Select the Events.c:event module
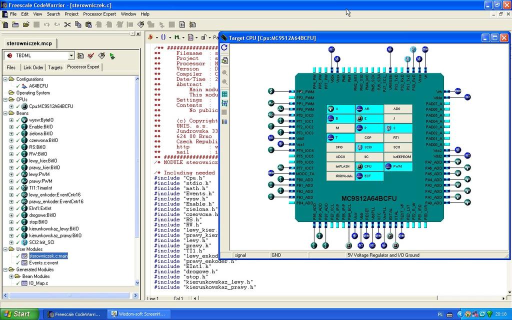The image size is (512, 320). click(x=44, y=263)
